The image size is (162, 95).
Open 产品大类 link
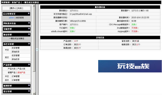(12, 69)
